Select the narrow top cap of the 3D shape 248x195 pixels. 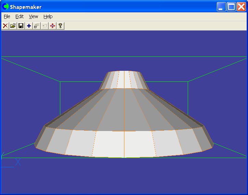[x=124, y=80]
